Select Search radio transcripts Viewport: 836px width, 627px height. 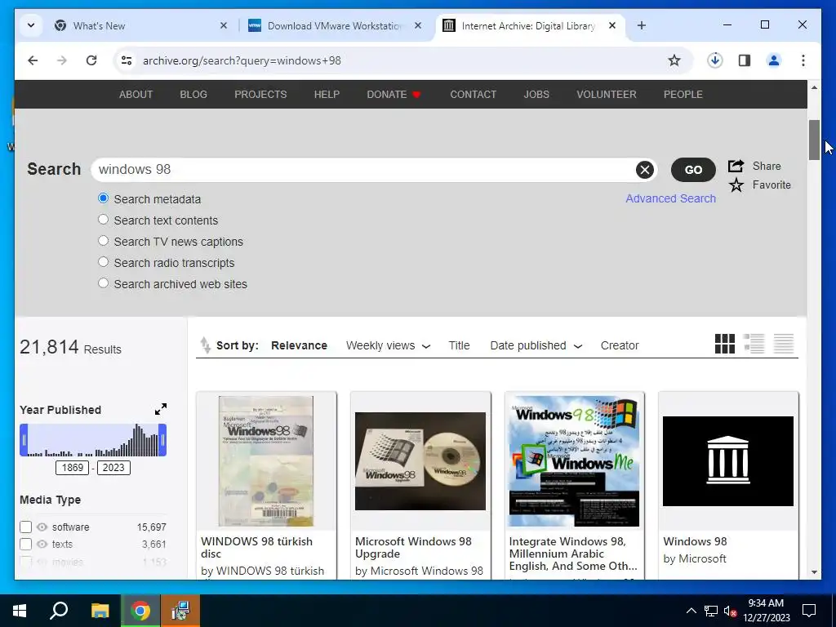104,262
